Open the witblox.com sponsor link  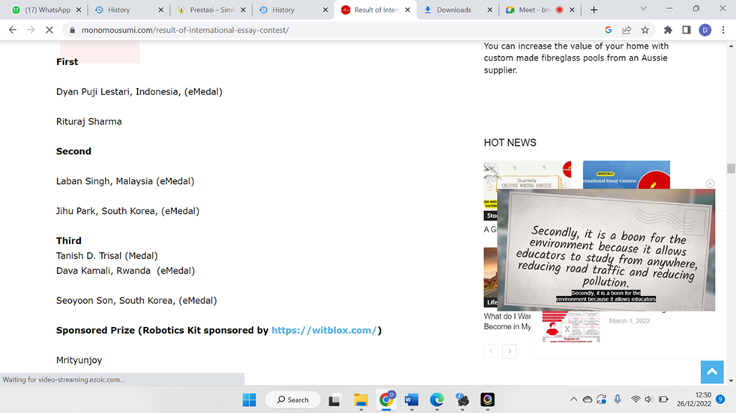(x=324, y=330)
